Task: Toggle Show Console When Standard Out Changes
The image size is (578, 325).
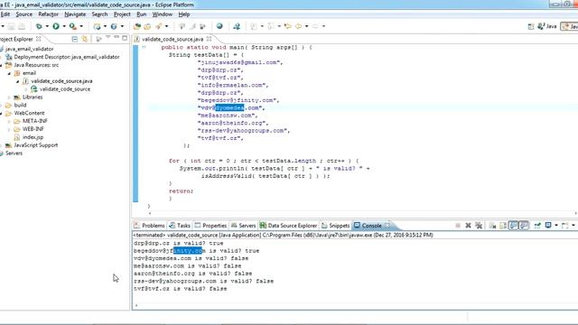Action: click(514, 225)
